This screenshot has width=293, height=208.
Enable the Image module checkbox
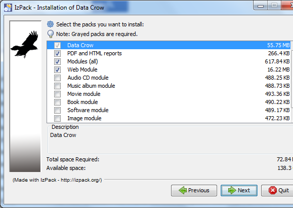[57, 118]
